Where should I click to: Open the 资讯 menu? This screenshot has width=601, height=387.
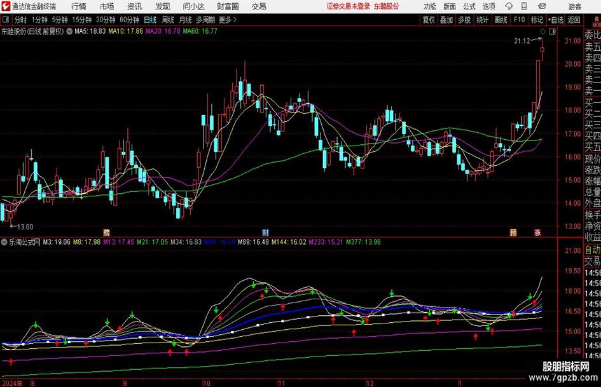135,6
